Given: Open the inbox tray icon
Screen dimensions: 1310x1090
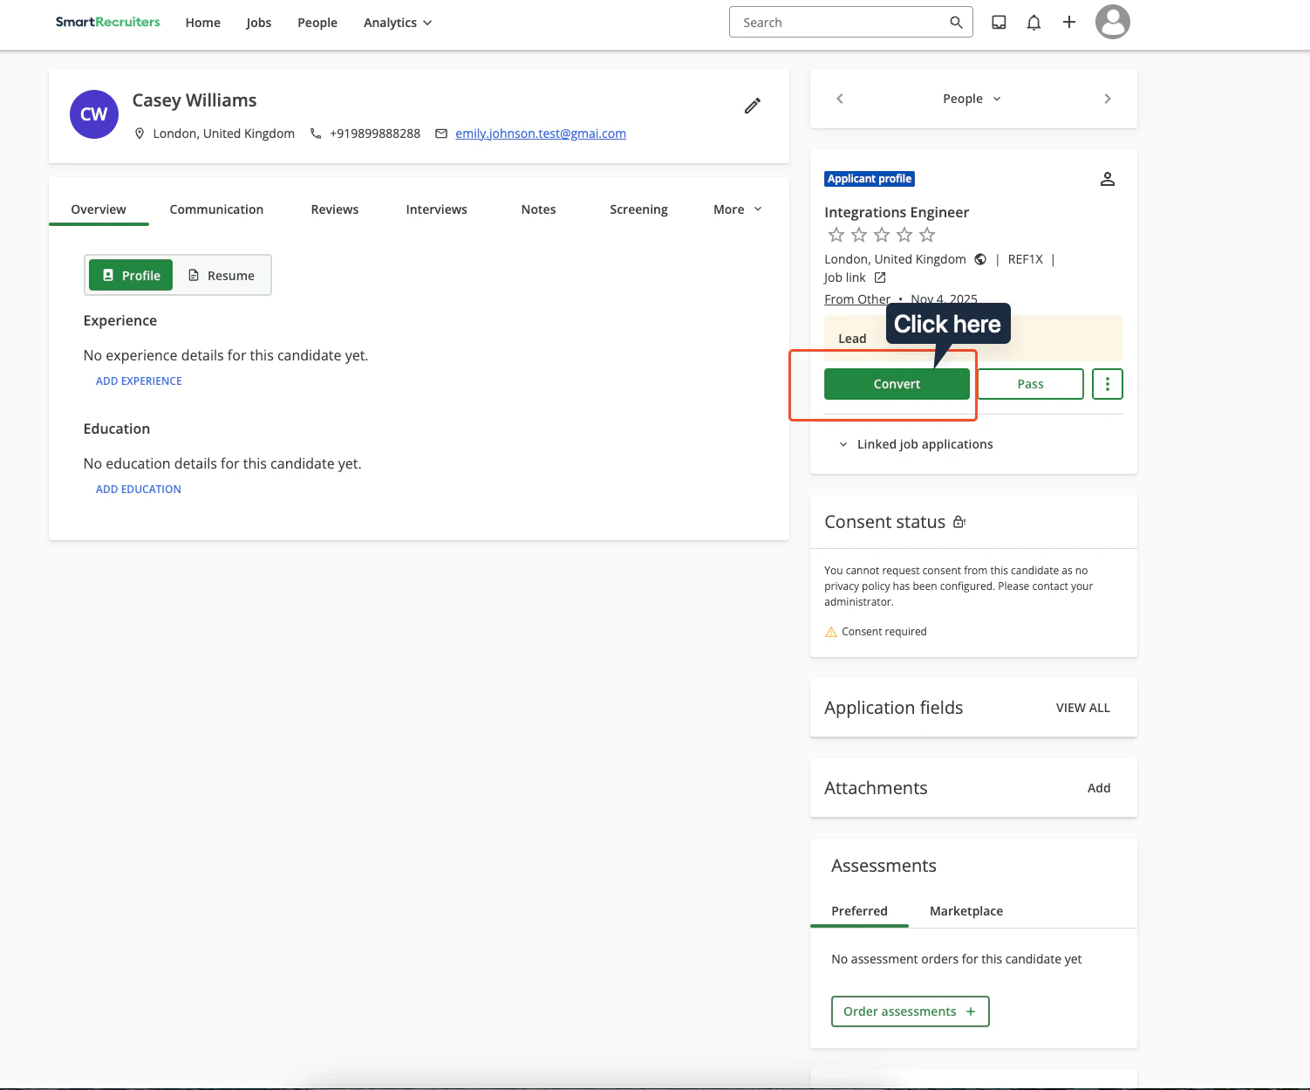Looking at the screenshot, I should pyautogui.click(x=1000, y=23).
